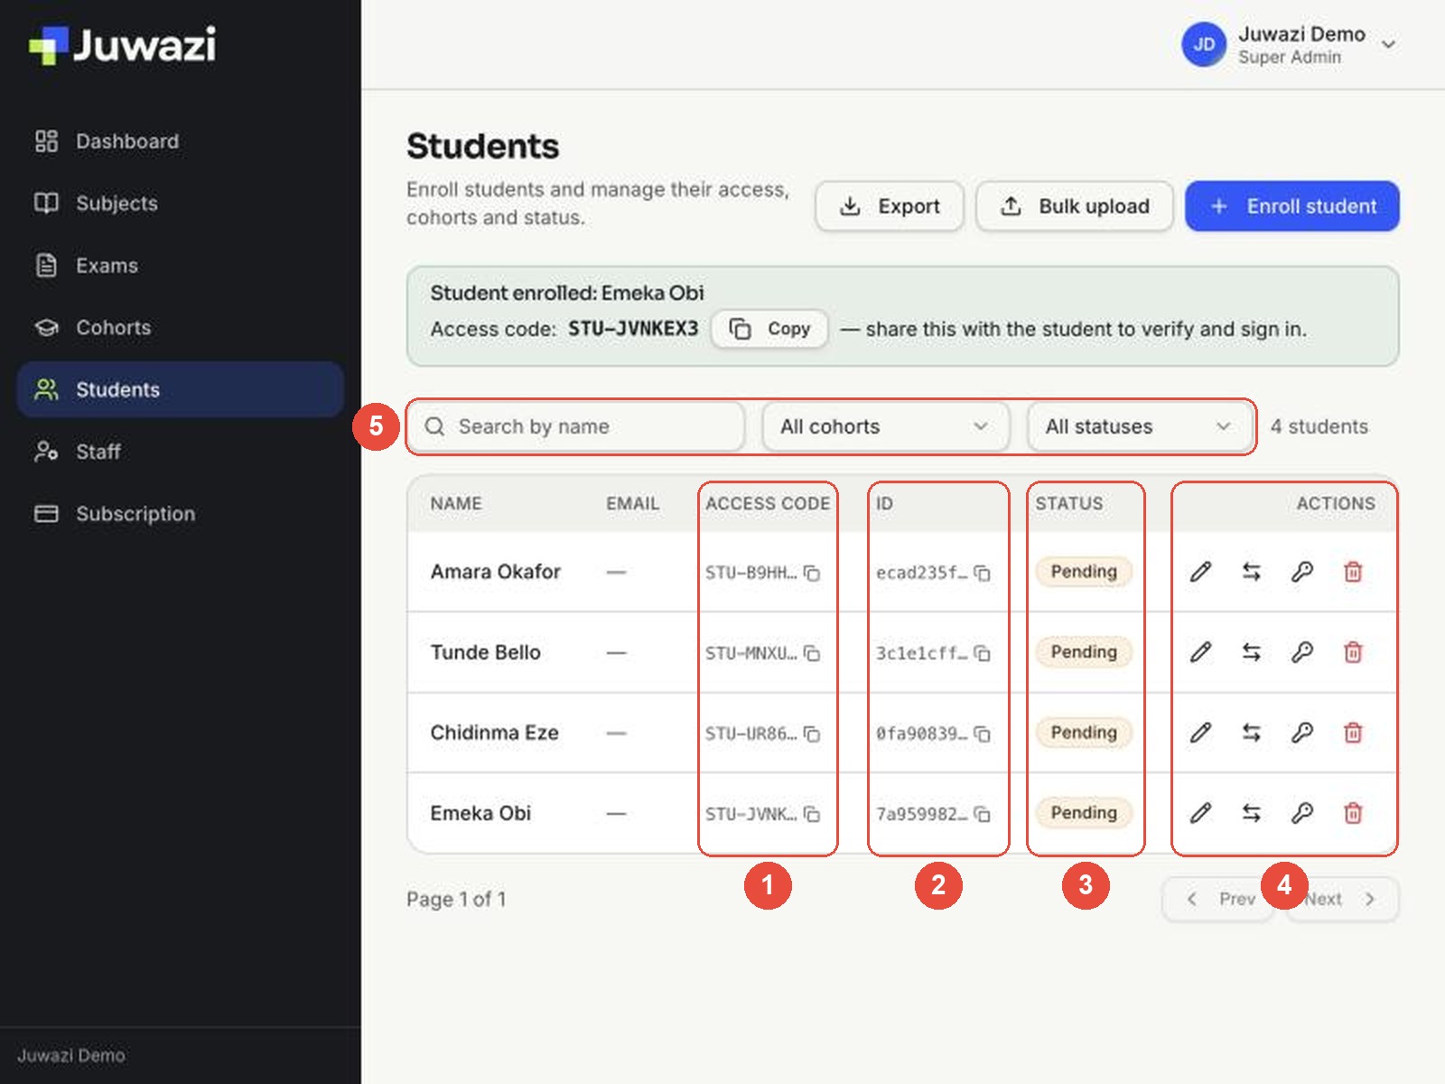Click the Enroll student button

click(1292, 206)
